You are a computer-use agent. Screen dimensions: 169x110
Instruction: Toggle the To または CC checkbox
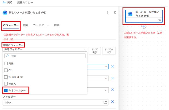(x=6, y=77)
